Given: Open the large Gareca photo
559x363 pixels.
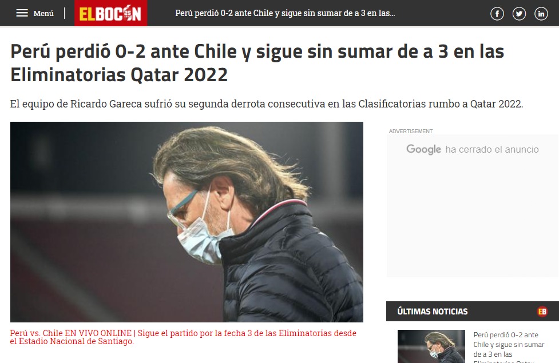Looking at the screenshot, I should (x=187, y=222).
